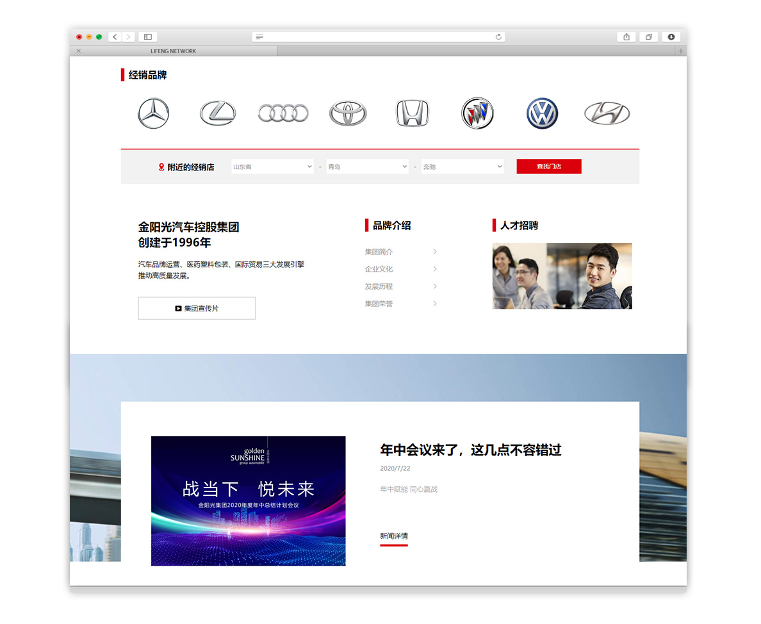761x624 pixels.
Task: Click the red 查找门店 button
Action: click(x=549, y=167)
